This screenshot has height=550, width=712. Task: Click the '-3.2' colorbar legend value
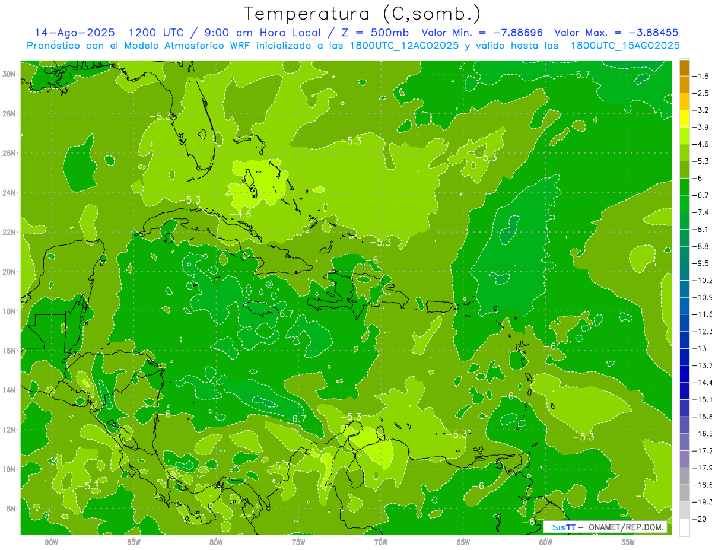click(x=701, y=110)
